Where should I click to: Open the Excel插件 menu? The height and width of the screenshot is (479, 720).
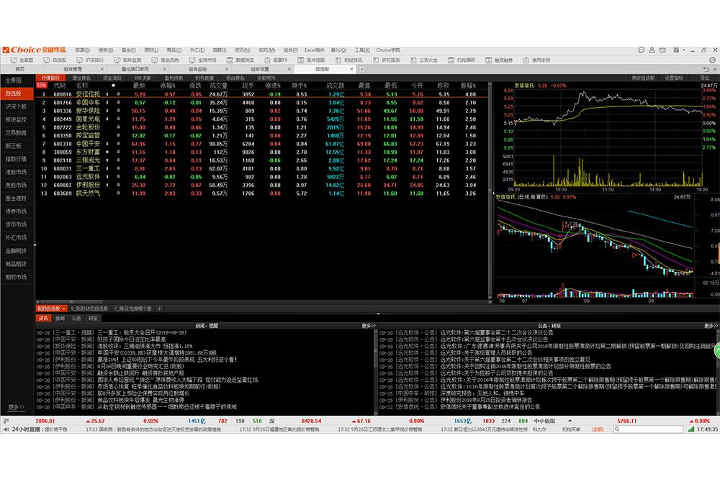[x=315, y=50]
